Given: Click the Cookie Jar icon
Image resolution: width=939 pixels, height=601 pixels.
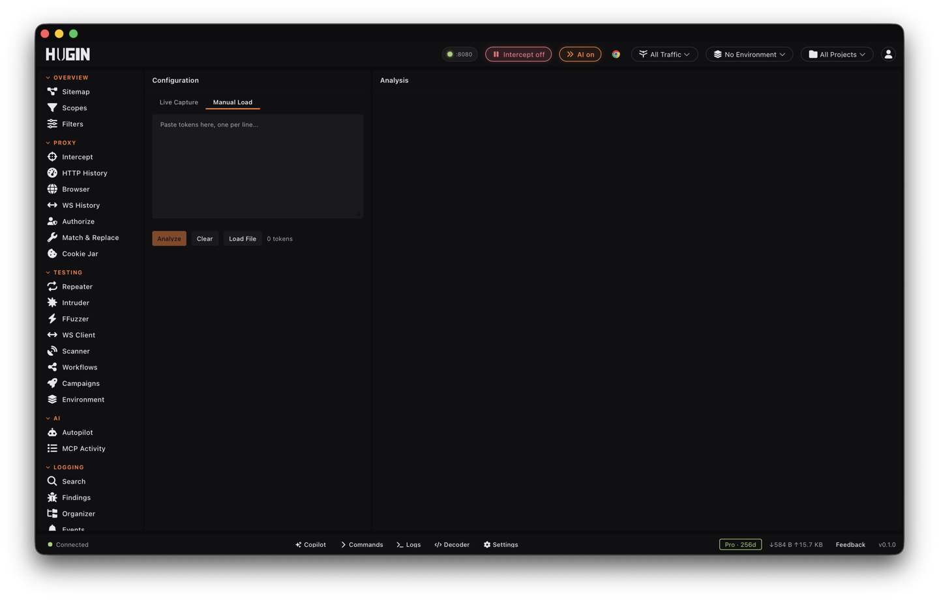Looking at the screenshot, I should pyautogui.click(x=52, y=254).
